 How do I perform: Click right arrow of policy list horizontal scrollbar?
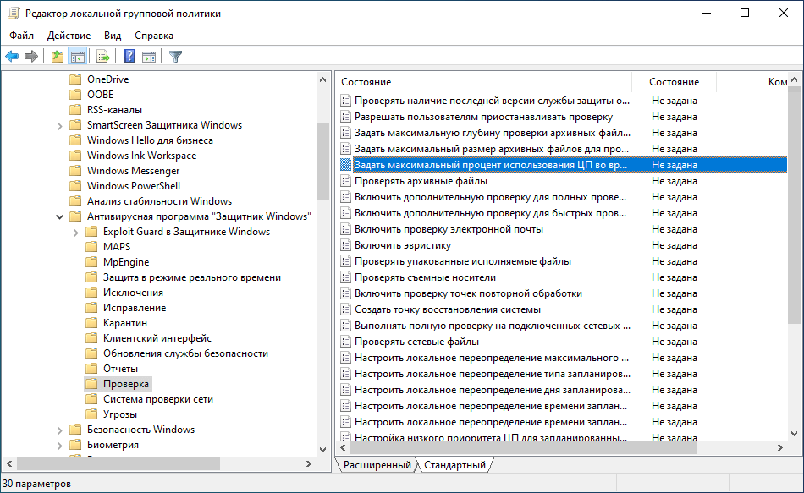tap(780, 448)
